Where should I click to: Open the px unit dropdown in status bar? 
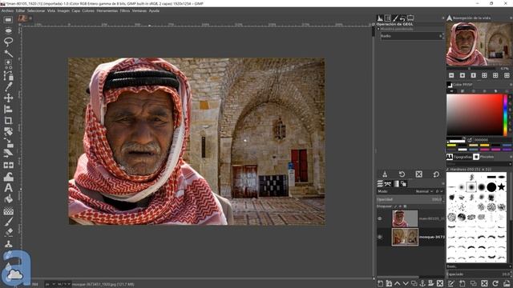(50, 285)
